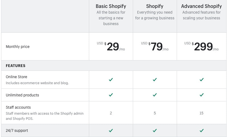Click the $299 per month price
This screenshot has height=137, width=228.
203,47
